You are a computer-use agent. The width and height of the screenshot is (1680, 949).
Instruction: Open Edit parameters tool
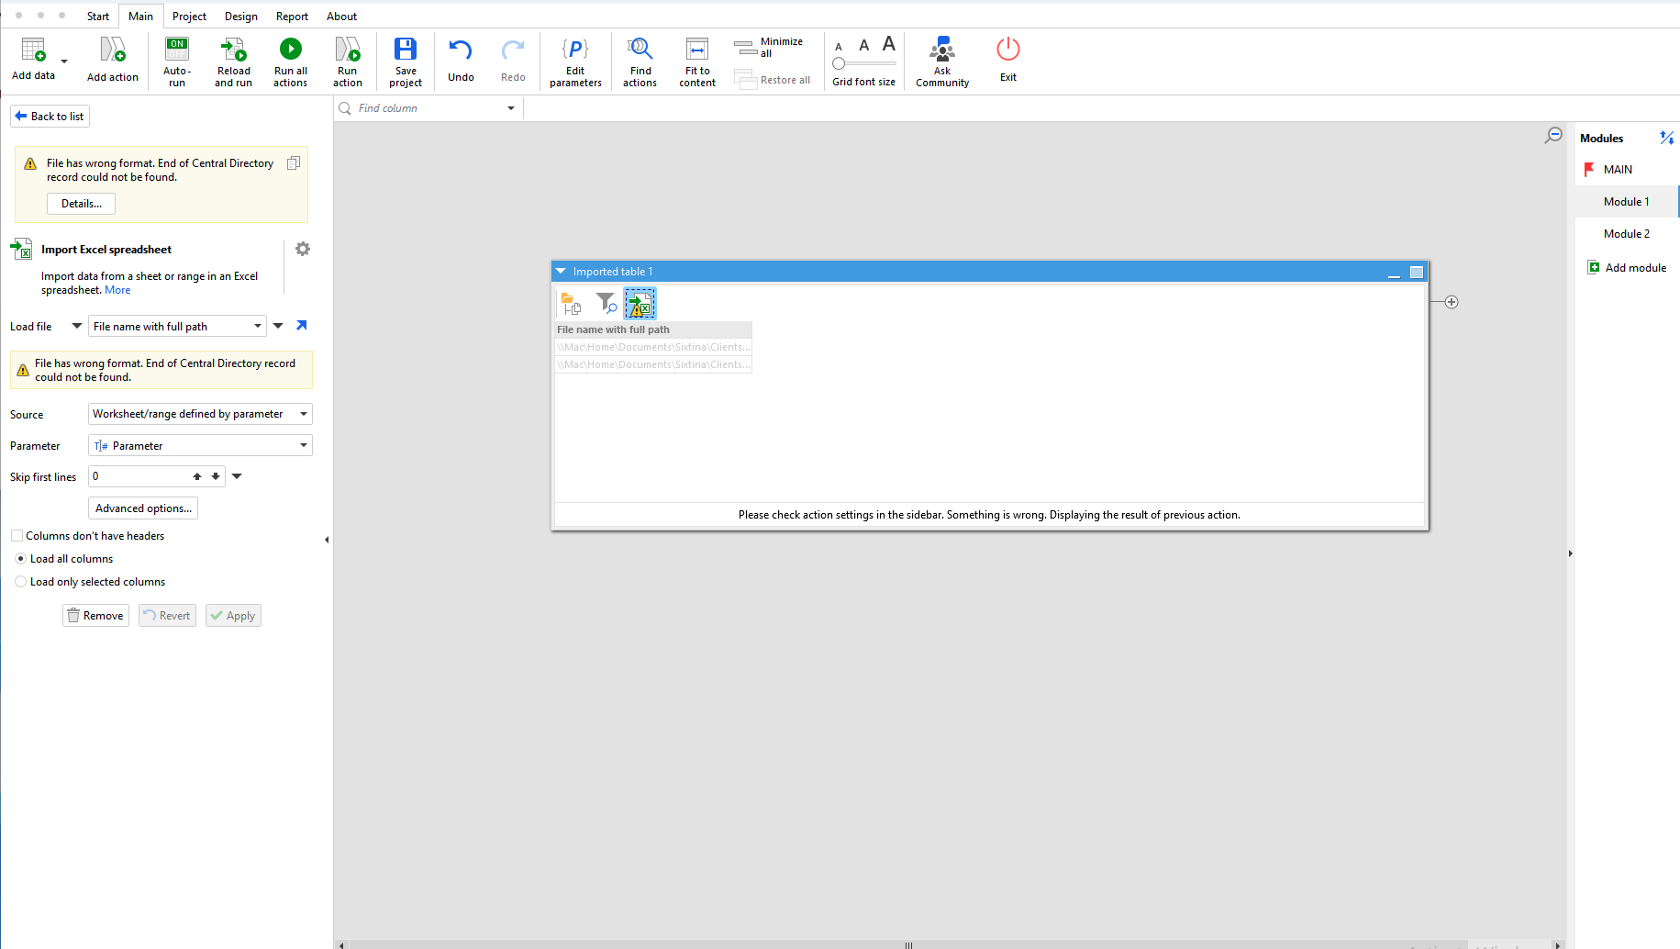(575, 50)
